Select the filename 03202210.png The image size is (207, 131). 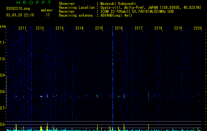coord(18,9)
